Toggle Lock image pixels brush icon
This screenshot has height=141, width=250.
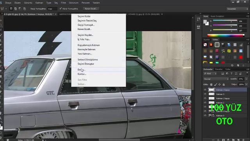point(215,85)
